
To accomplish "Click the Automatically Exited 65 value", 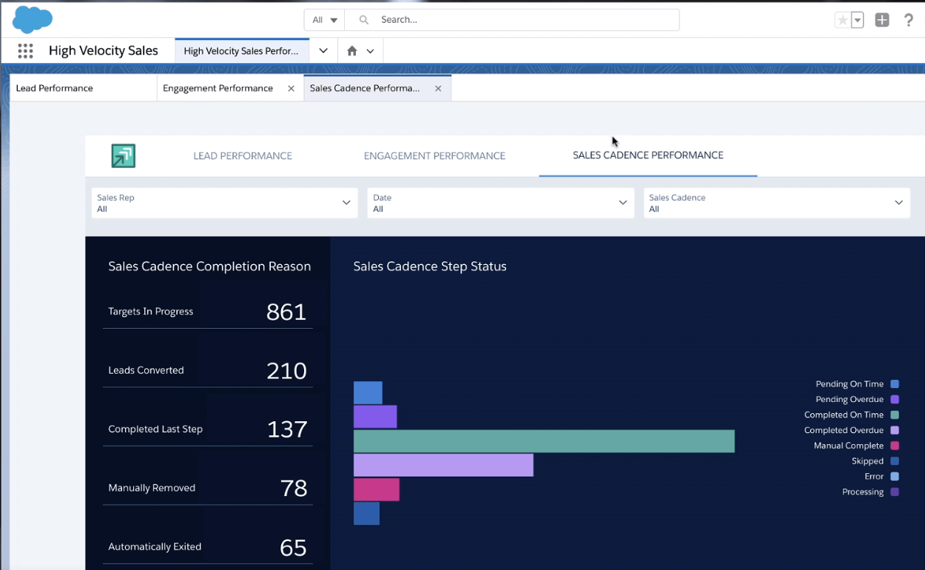I will (x=294, y=547).
